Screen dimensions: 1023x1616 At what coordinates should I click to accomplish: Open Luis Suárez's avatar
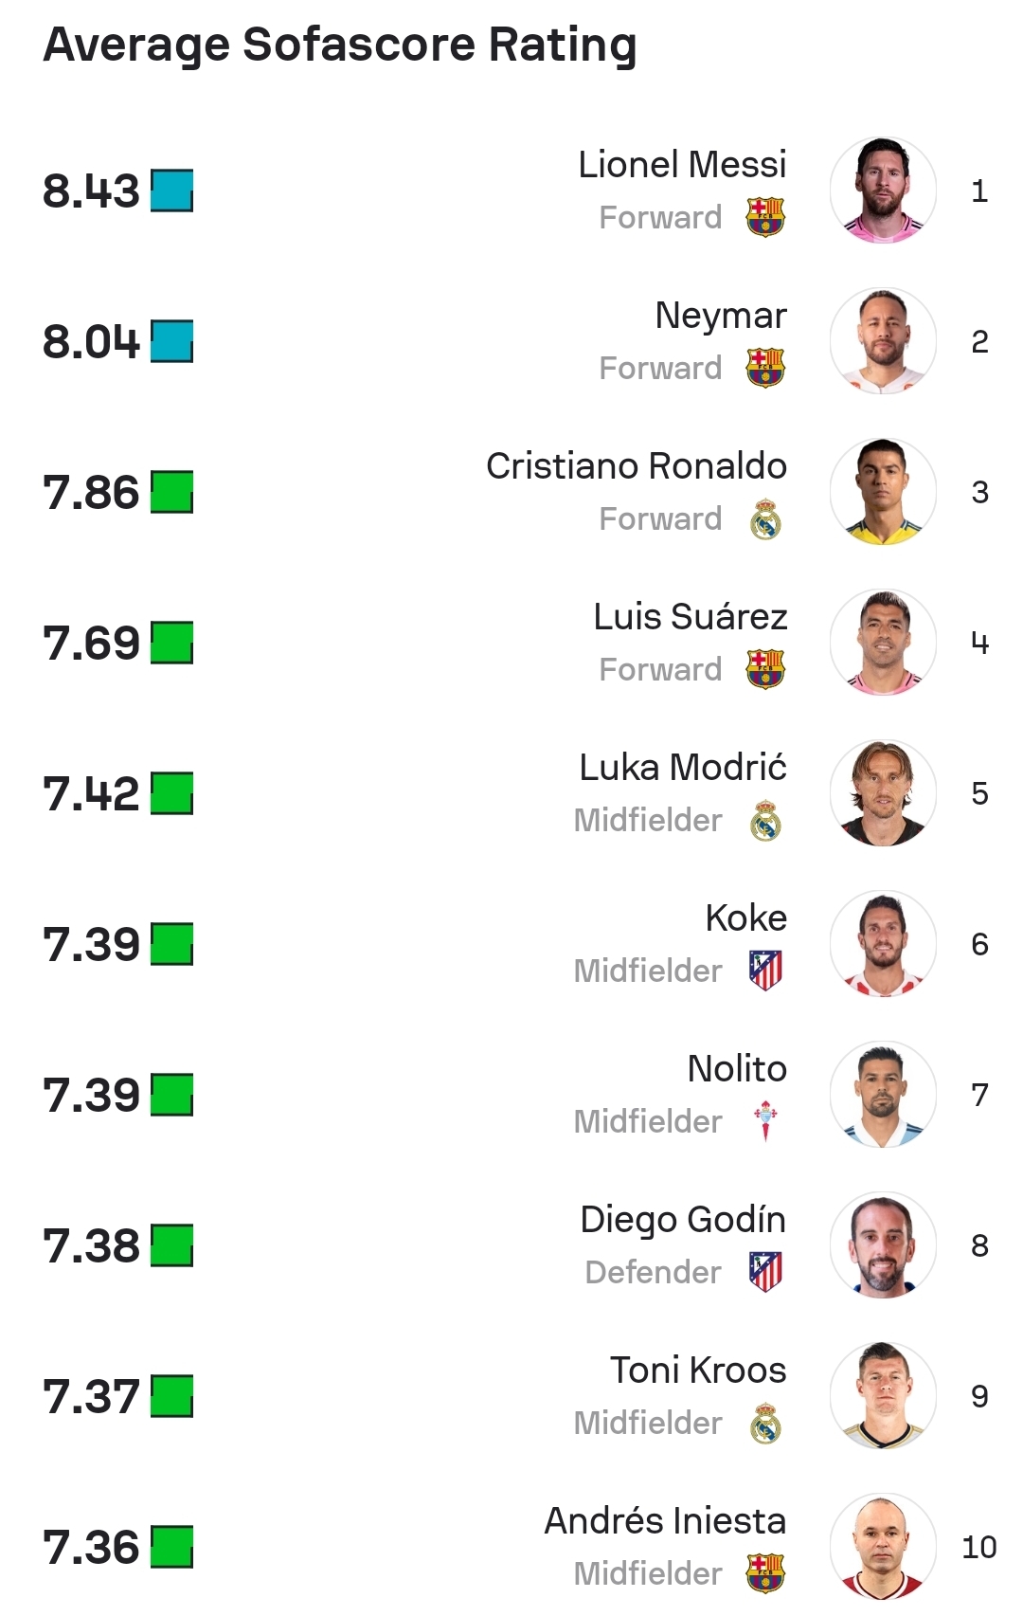pos(883,643)
